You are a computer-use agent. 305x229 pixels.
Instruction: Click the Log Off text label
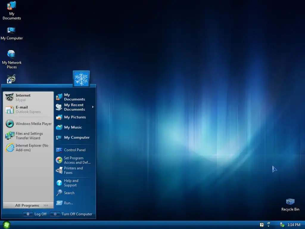(x=41, y=214)
